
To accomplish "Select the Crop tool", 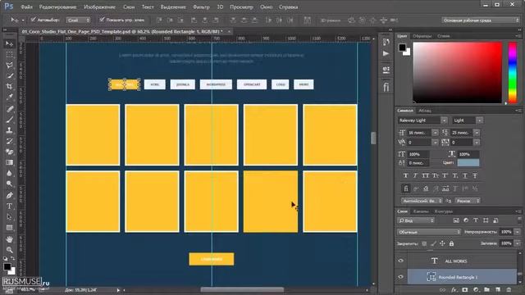I will 9,87.
